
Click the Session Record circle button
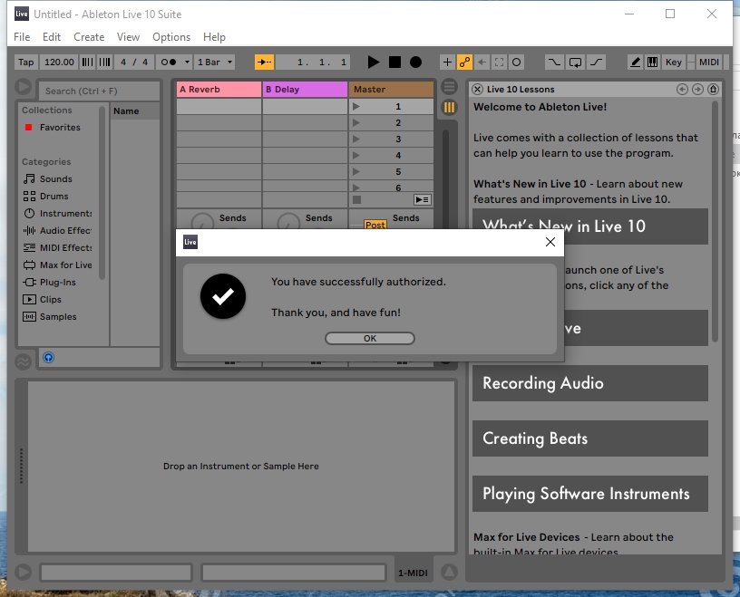point(517,63)
